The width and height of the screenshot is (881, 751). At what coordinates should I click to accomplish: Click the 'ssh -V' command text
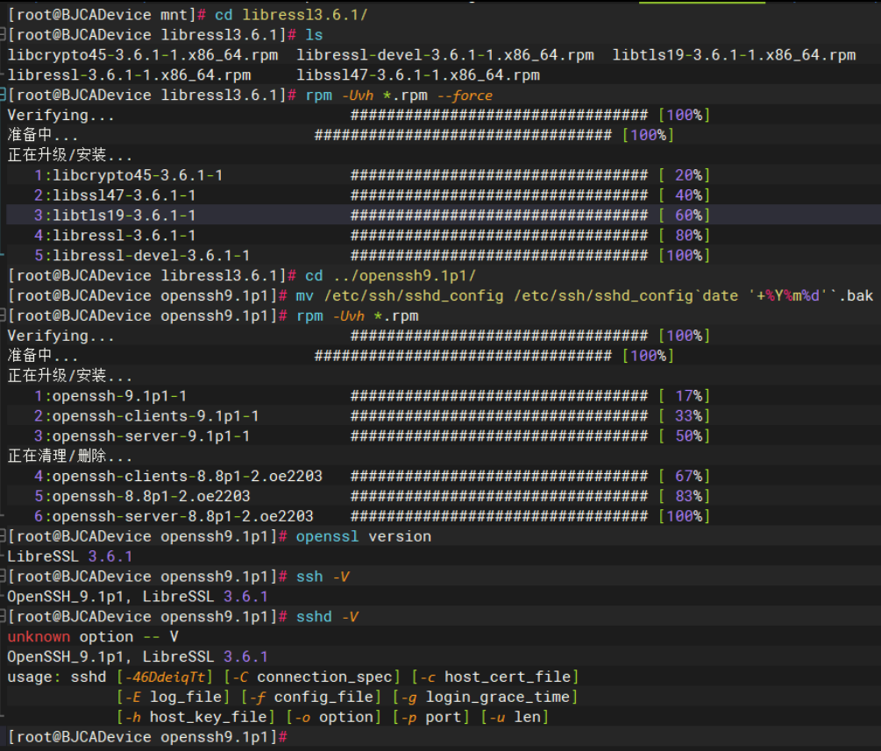click(323, 577)
